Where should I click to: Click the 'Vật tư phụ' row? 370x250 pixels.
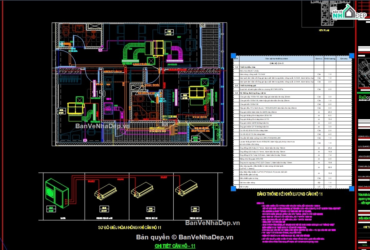coord(293,186)
